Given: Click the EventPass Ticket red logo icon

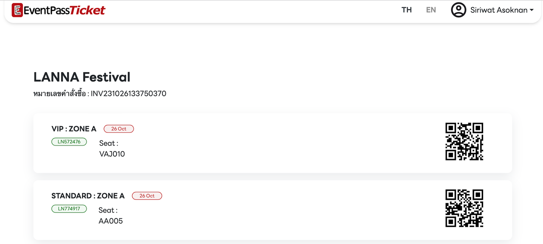Looking at the screenshot, I should coord(17,10).
